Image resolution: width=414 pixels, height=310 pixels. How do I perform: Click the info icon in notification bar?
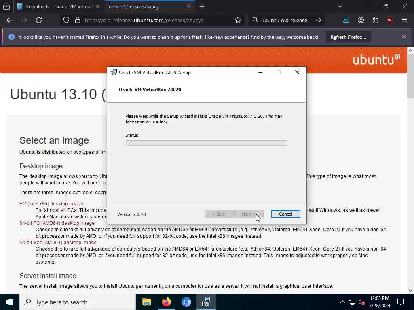click(x=11, y=37)
